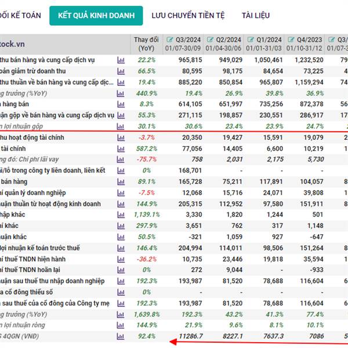Image resolution: width=348 pixels, height=348 pixels.
Task: Select EPS value 8227.1
Action: [233, 336]
